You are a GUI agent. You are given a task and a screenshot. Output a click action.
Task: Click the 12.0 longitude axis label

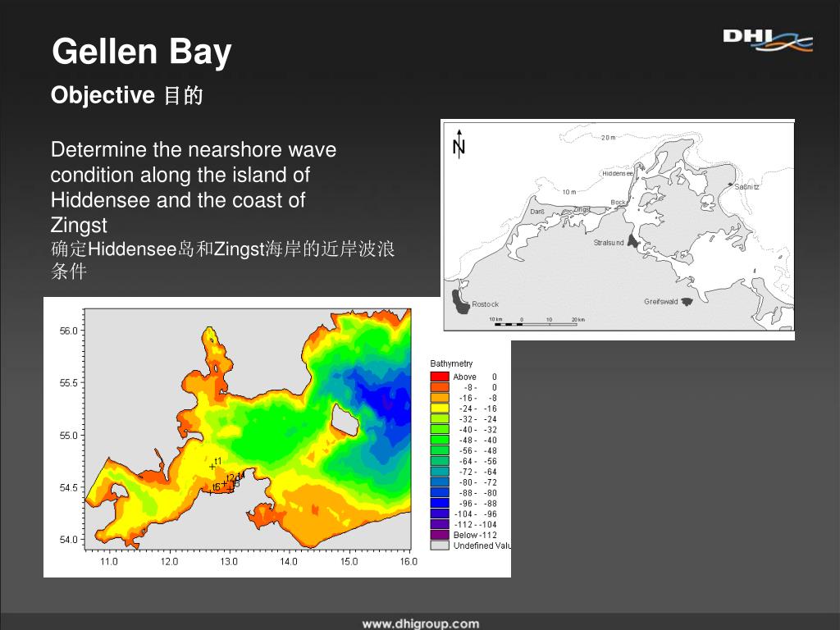[x=169, y=561]
